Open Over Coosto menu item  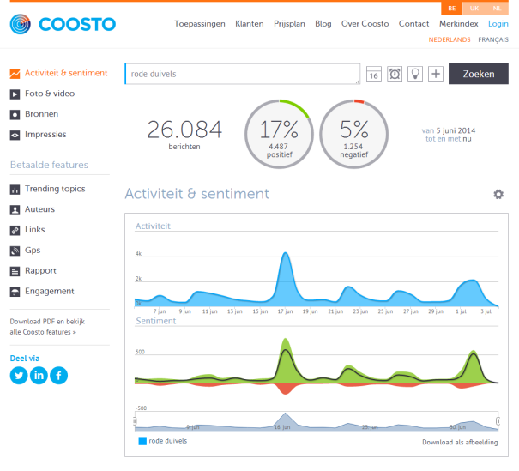[365, 24]
